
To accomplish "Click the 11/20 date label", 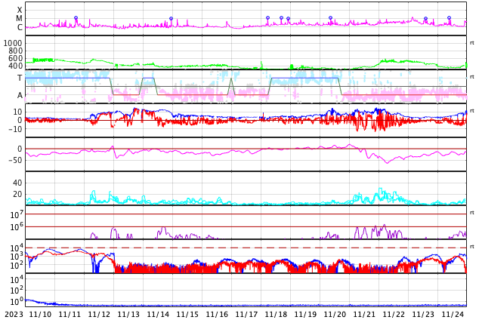I will click(x=335, y=314).
